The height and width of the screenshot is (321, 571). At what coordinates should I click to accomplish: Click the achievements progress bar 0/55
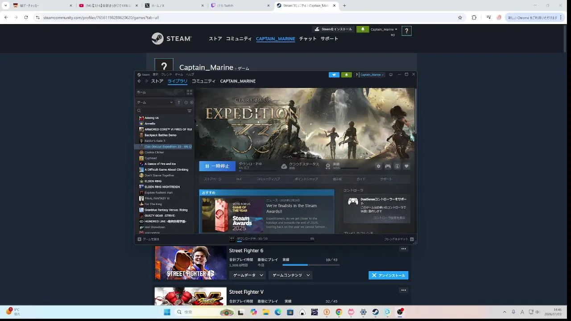point(349,168)
